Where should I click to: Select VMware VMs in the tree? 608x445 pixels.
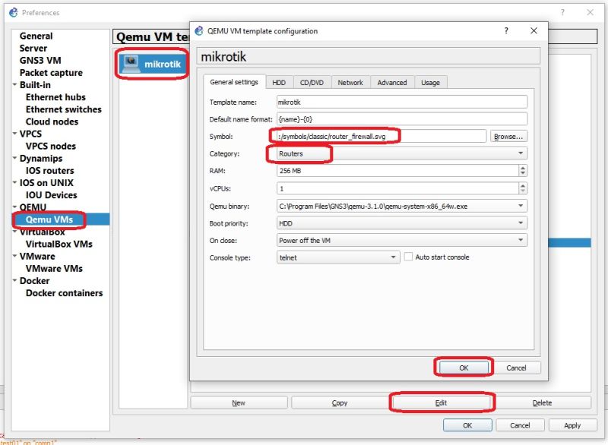54,268
